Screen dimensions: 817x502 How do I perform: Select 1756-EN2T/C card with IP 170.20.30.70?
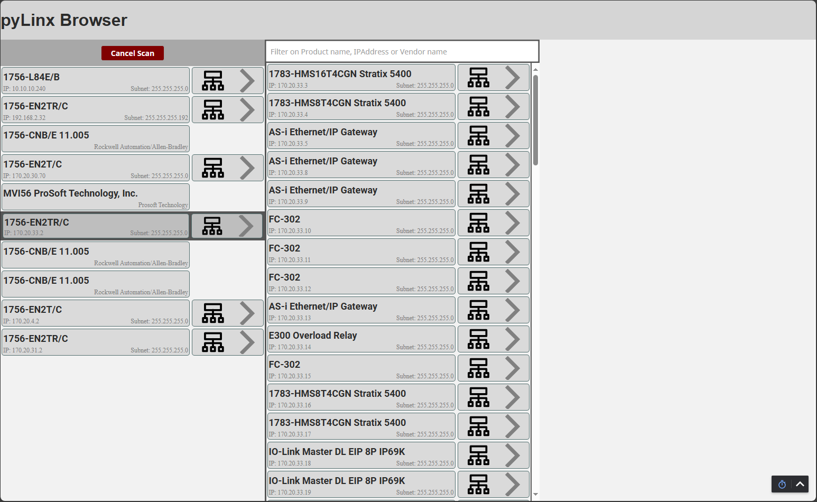coord(96,168)
